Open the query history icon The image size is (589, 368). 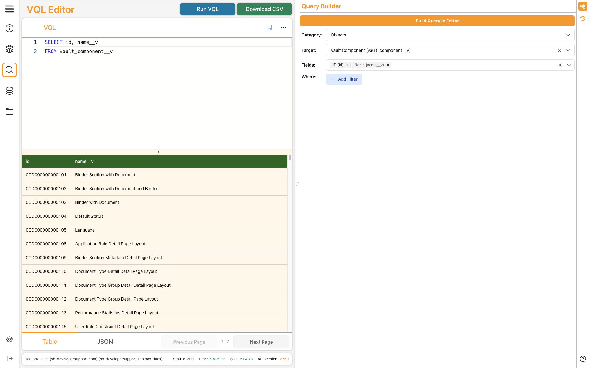[583, 18]
